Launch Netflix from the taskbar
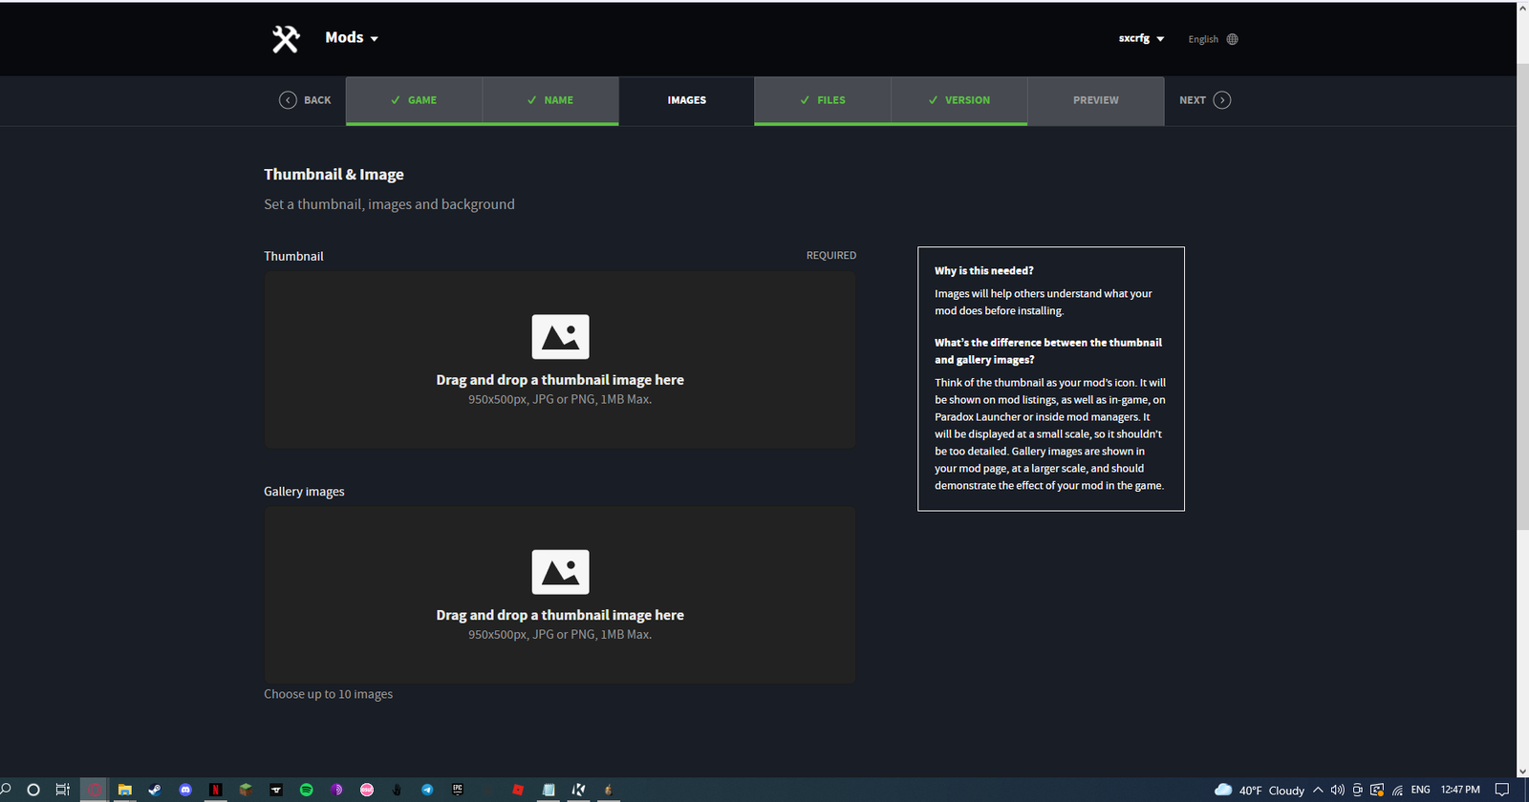The image size is (1529, 802). [216, 790]
